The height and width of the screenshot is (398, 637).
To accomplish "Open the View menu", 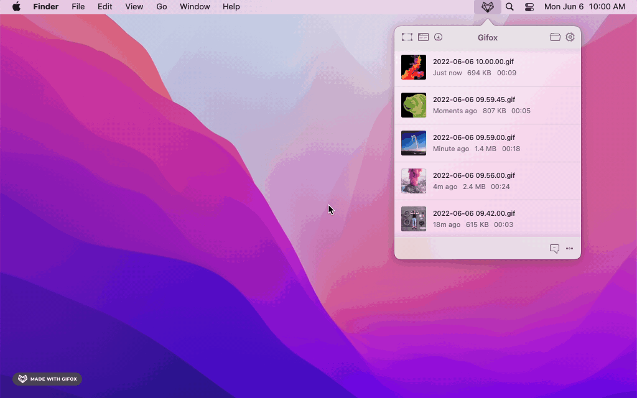I will [x=134, y=6].
